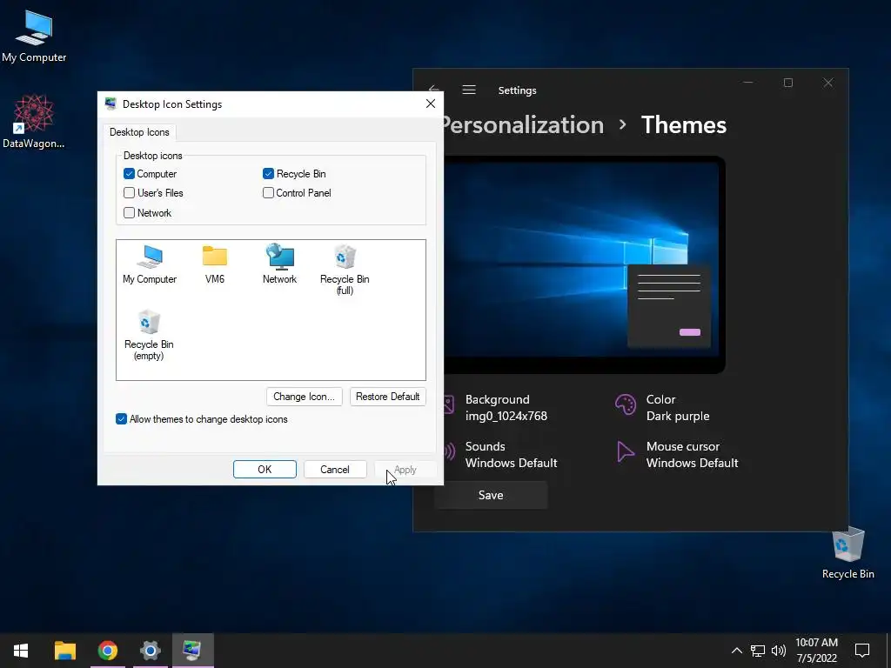The width and height of the screenshot is (891, 668).
Task: Click the theme preview thumbnail
Action: 584,264
